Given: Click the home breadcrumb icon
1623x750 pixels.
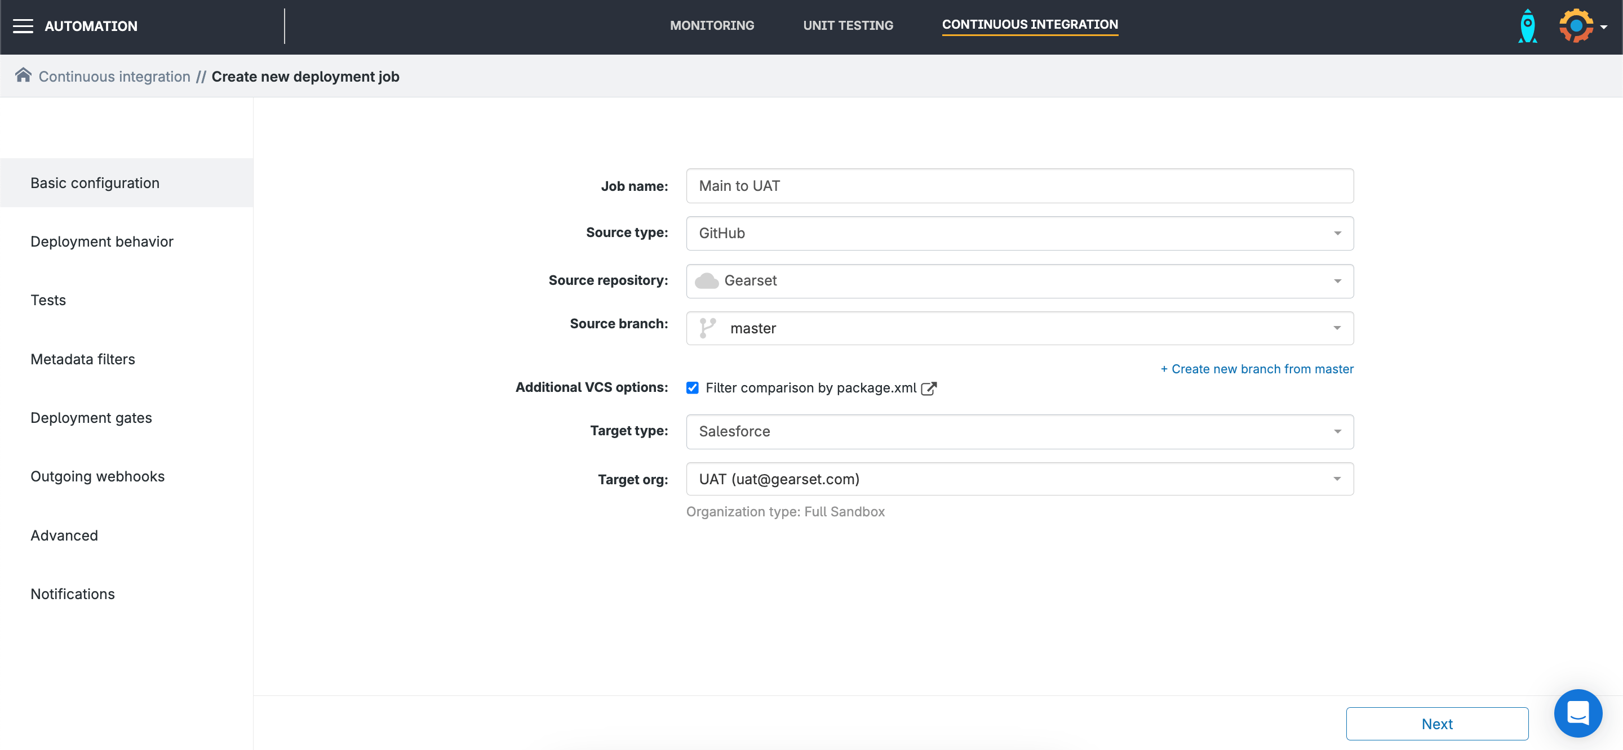Looking at the screenshot, I should tap(23, 75).
